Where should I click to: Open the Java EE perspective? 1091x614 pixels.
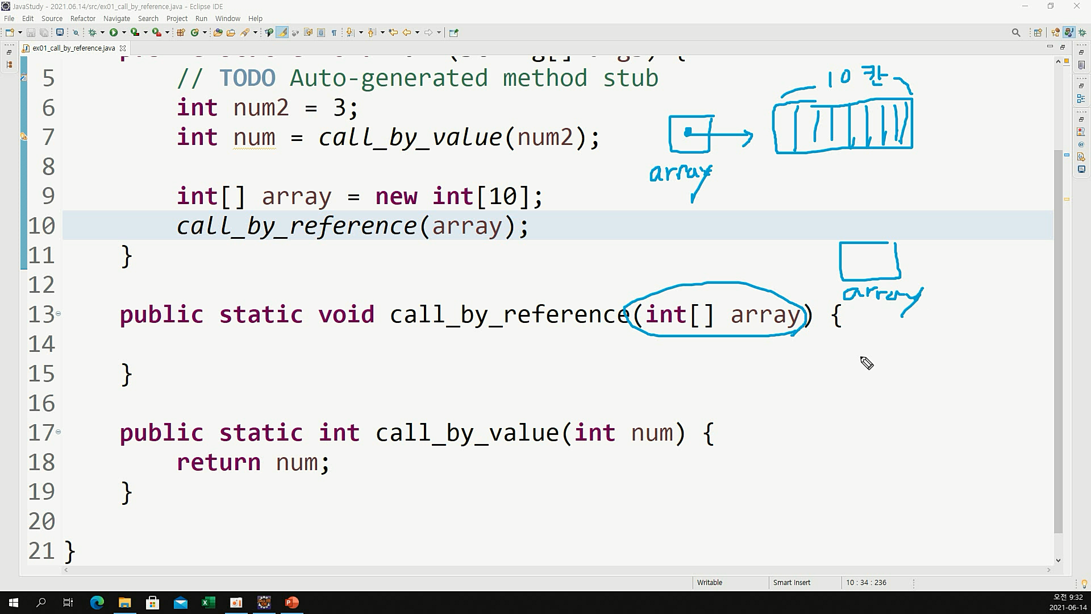(x=1055, y=32)
